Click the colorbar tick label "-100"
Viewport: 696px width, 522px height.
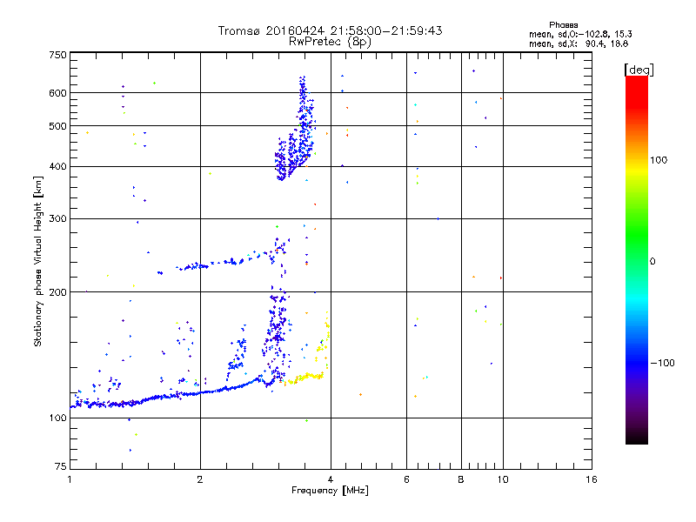[662, 363]
